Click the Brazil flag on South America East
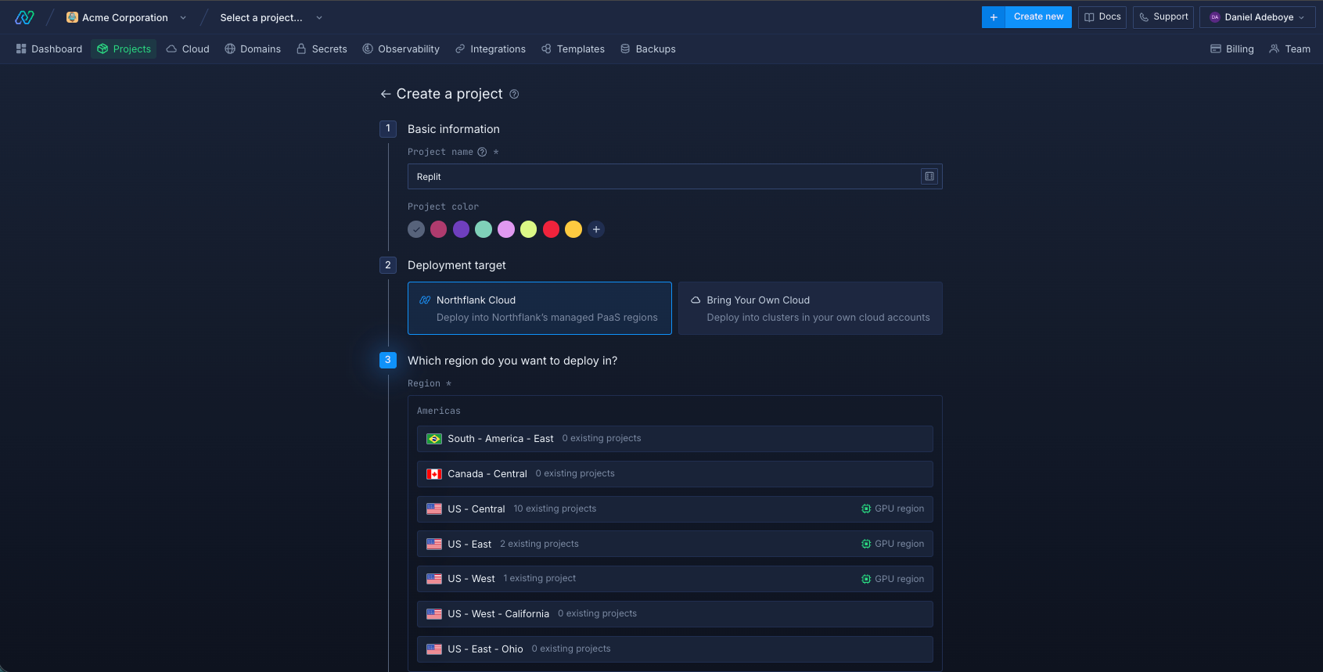The width and height of the screenshot is (1323, 672). [x=434, y=439]
